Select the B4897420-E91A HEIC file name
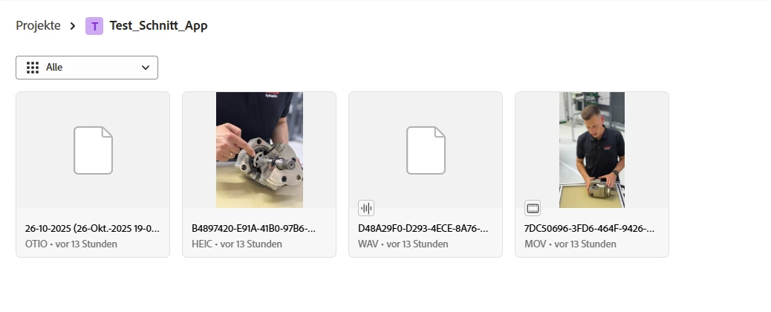This screenshot has height=312, width=771. [254, 228]
